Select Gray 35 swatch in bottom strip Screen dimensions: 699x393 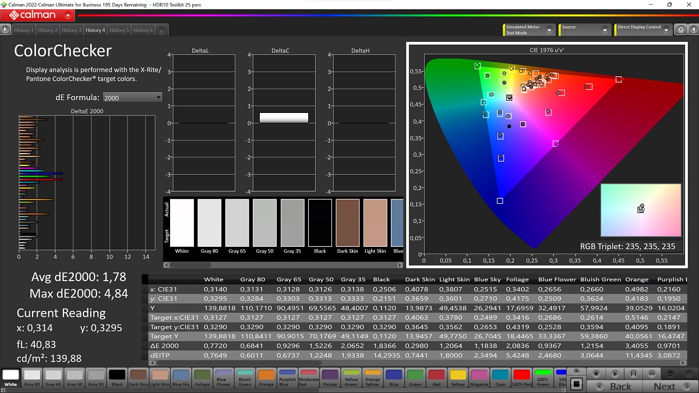pos(96,378)
